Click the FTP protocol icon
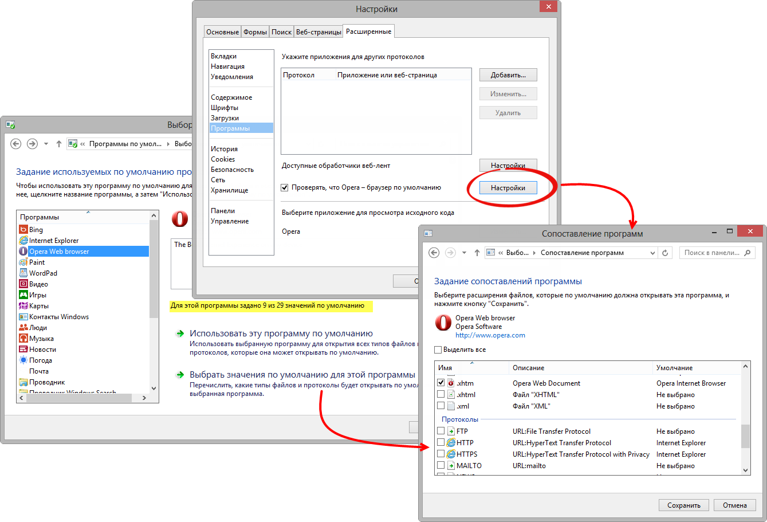Image resolution: width=767 pixels, height=522 pixels. click(451, 431)
